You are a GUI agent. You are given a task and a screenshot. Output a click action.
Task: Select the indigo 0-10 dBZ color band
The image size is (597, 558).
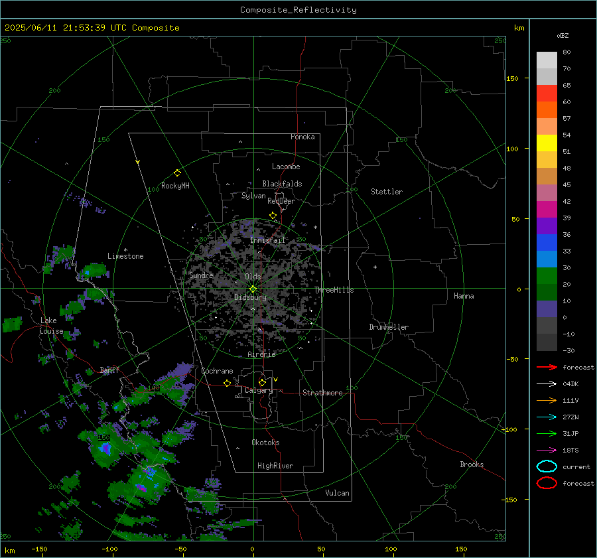547,309
